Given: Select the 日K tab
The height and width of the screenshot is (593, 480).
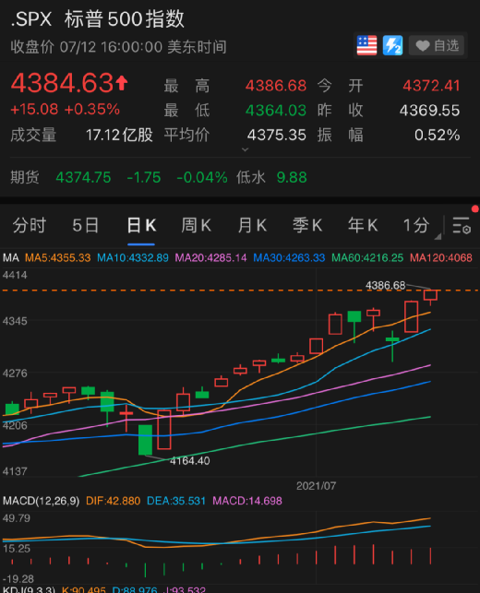Looking at the screenshot, I should (x=141, y=225).
